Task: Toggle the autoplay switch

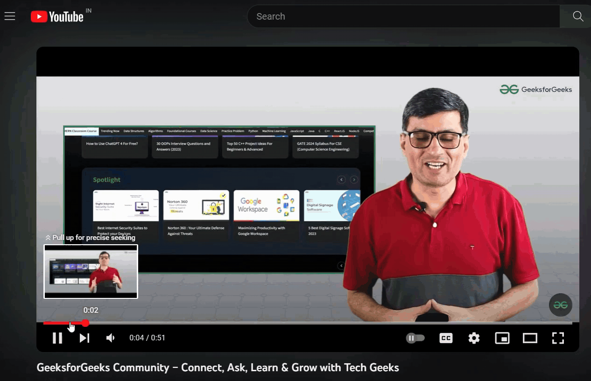Action: (415, 338)
